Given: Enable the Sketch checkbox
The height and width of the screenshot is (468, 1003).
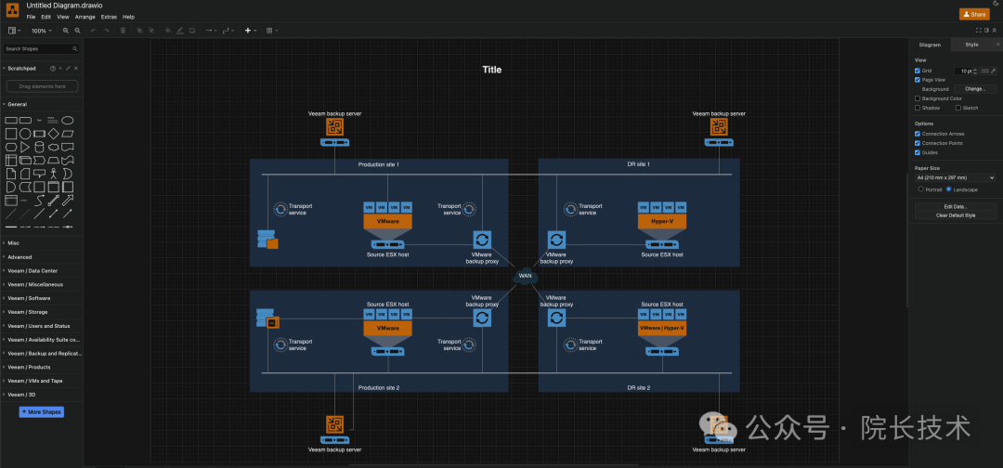Looking at the screenshot, I should (957, 108).
